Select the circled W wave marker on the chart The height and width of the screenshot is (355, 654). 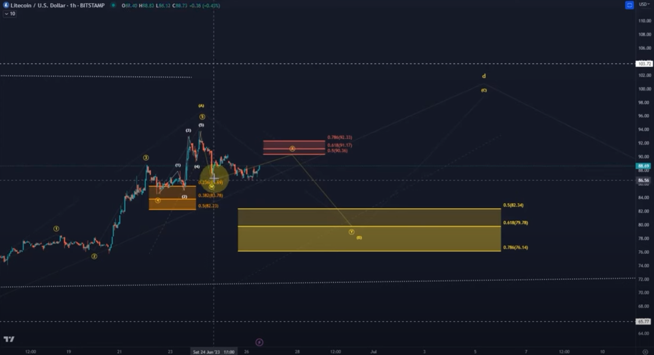[x=211, y=186]
